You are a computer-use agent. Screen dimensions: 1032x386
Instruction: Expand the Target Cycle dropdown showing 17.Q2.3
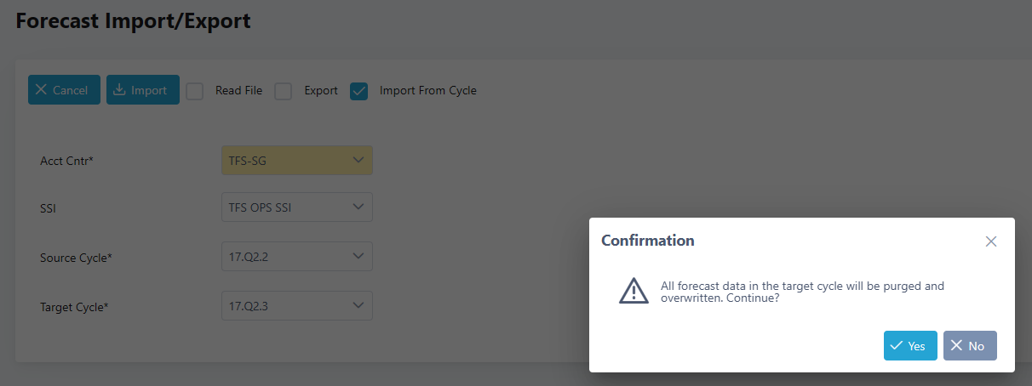coord(297,306)
